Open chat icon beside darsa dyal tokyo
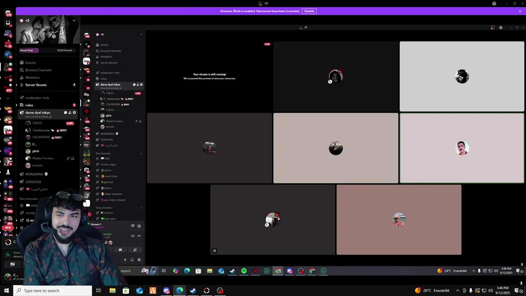Screen dimensions: 526x296 tap(65, 113)
